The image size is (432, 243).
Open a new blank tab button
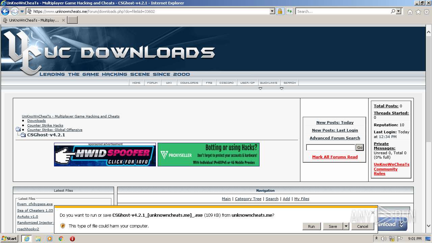(73, 20)
